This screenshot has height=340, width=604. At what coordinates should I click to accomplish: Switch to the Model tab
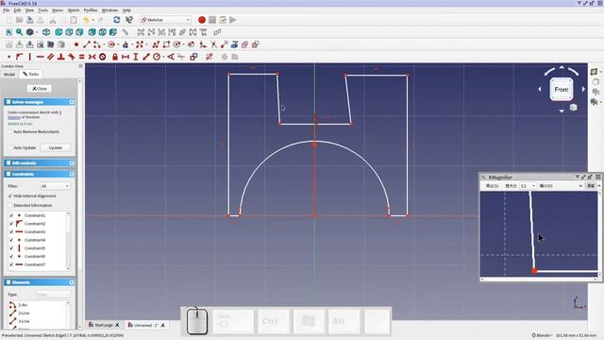click(x=9, y=74)
